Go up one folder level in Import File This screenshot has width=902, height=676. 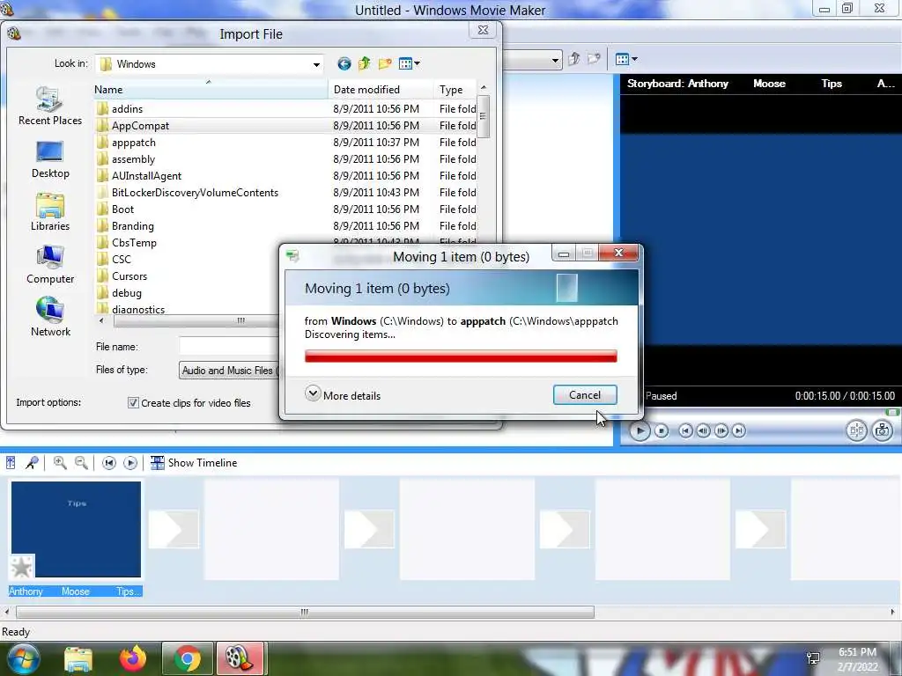(364, 63)
